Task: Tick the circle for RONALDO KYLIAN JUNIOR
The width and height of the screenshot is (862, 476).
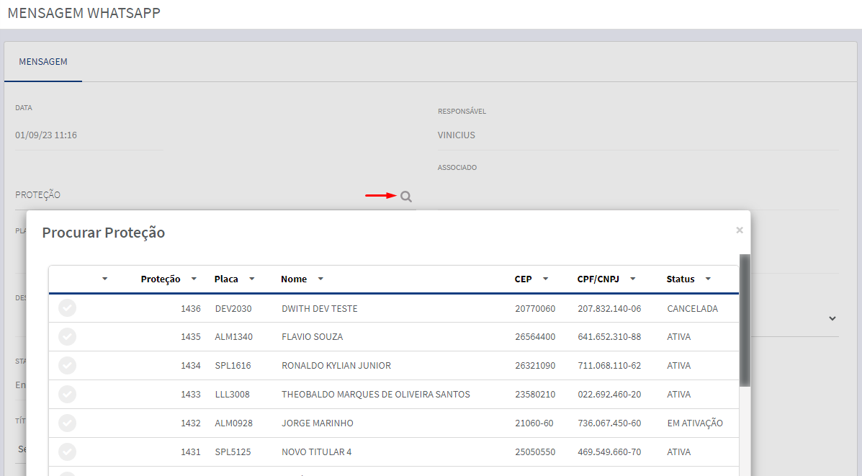Action: 67,366
